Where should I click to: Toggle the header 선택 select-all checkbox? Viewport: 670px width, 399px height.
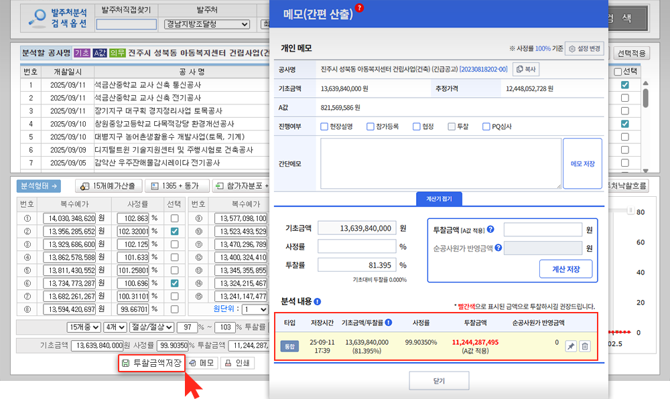(x=618, y=72)
